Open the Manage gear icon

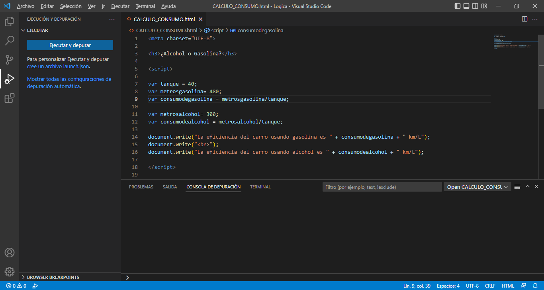(10, 272)
